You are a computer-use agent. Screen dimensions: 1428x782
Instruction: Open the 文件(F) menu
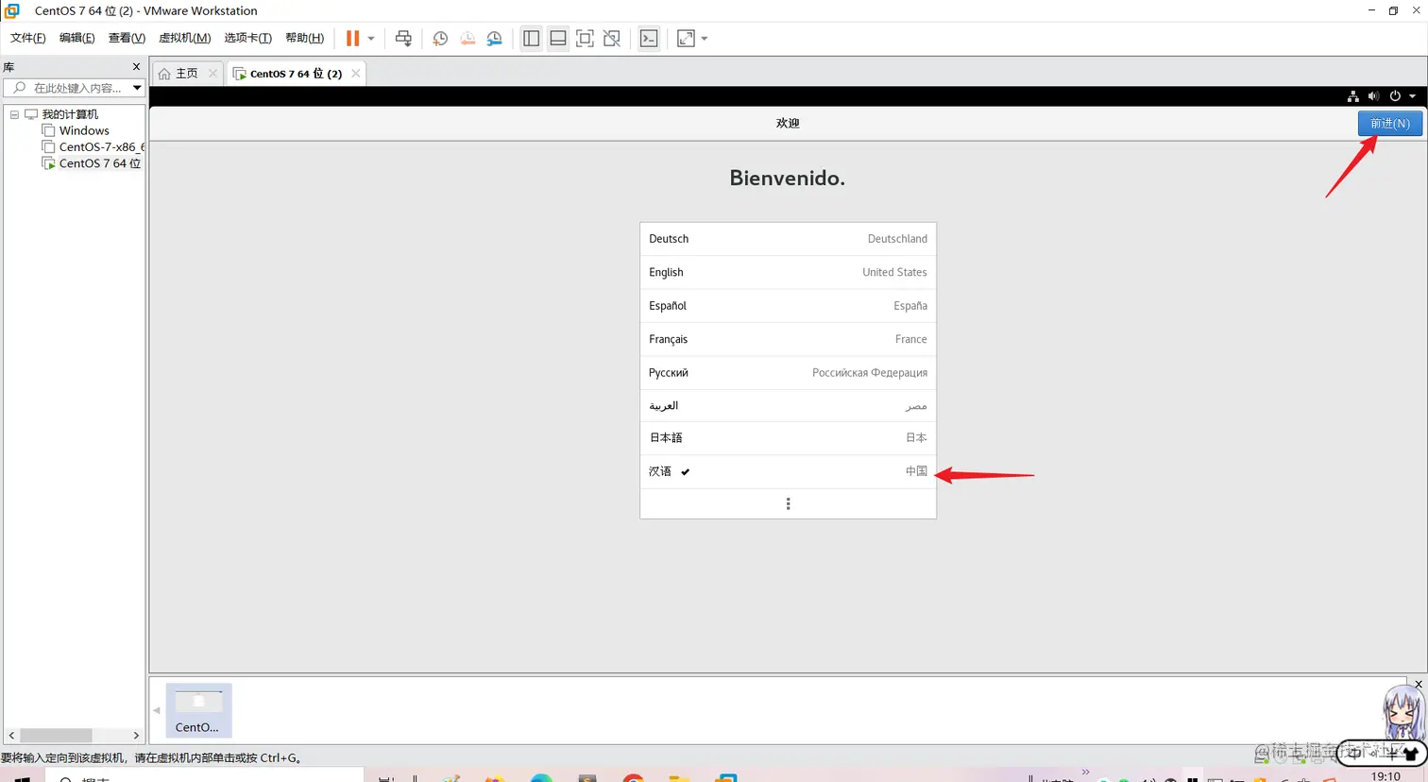27,38
